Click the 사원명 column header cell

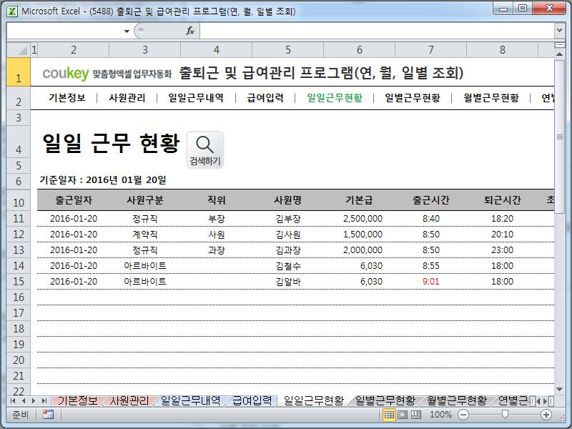[288, 200]
